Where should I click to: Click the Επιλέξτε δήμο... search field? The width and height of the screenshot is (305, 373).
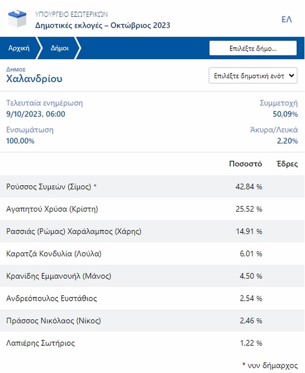[x=252, y=48]
